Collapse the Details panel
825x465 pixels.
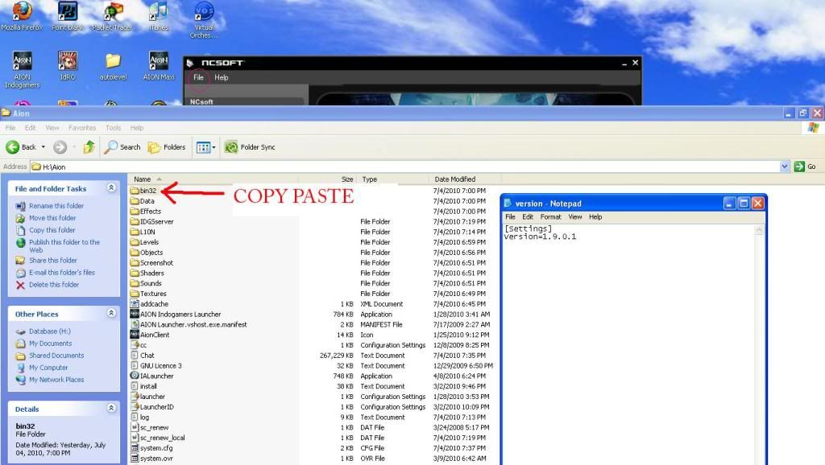pos(111,408)
